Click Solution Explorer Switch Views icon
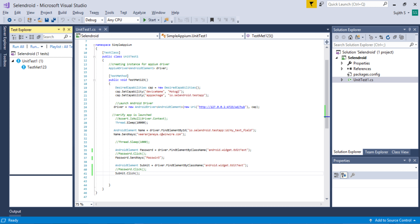Viewport: 420px width, 224px height. click(x=357, y=37)
